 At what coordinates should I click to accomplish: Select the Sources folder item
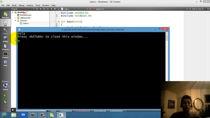click(23, 20)
